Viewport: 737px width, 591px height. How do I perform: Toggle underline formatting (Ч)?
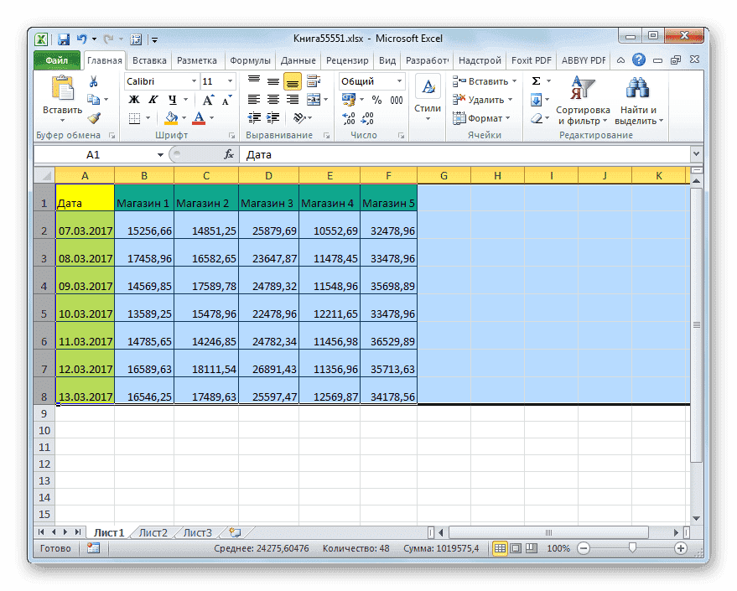tap(171, 99)
